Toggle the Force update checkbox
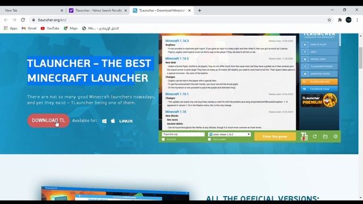The height and width of the screenshot is (204, 363). (209, 139)
